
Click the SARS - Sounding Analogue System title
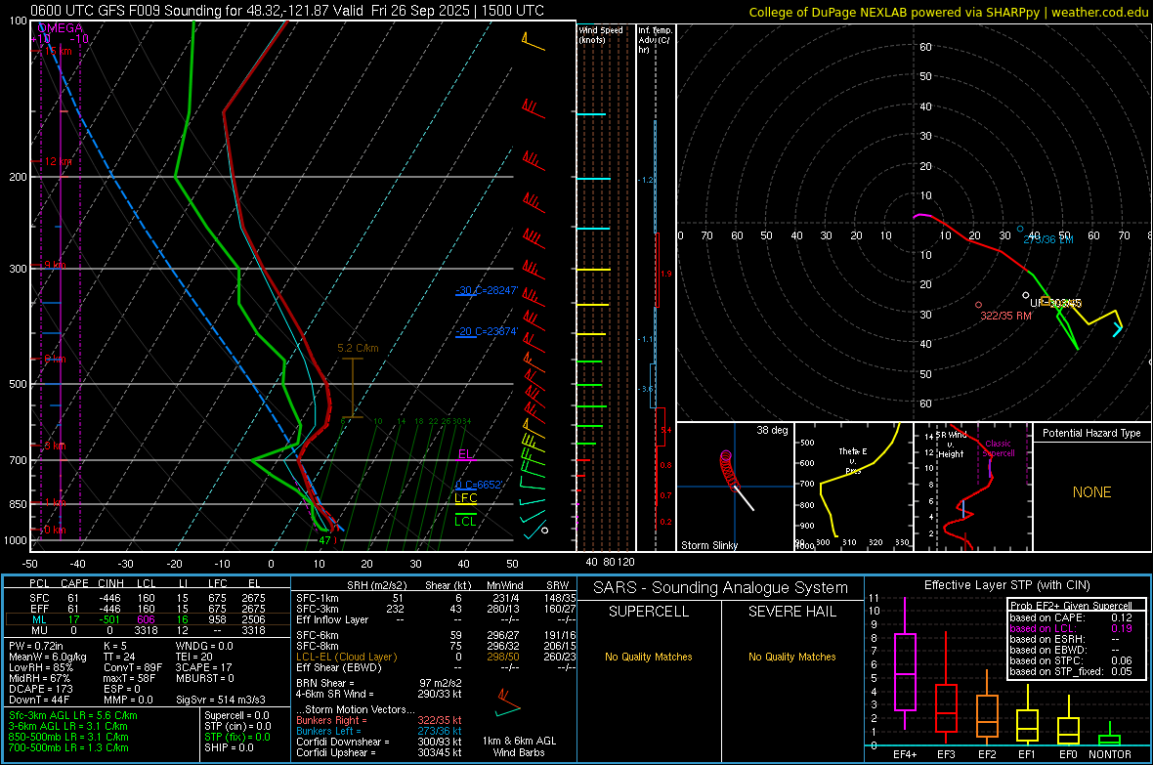coord(720,588)
